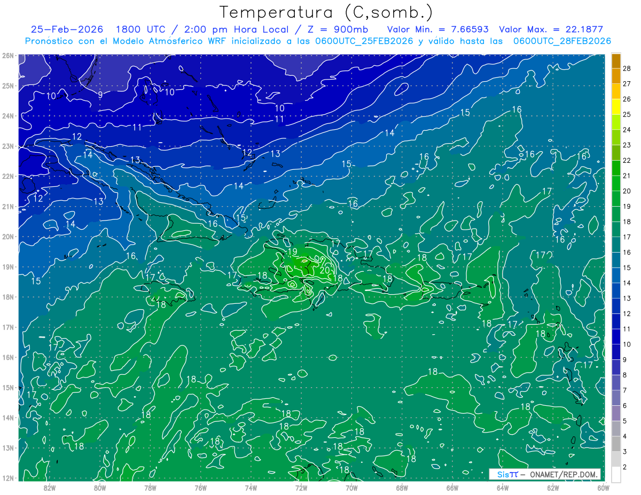The height and width of the screenshot is (495, 641).
Task: Click the 66W longitude axis label
Action: [452, 488]
